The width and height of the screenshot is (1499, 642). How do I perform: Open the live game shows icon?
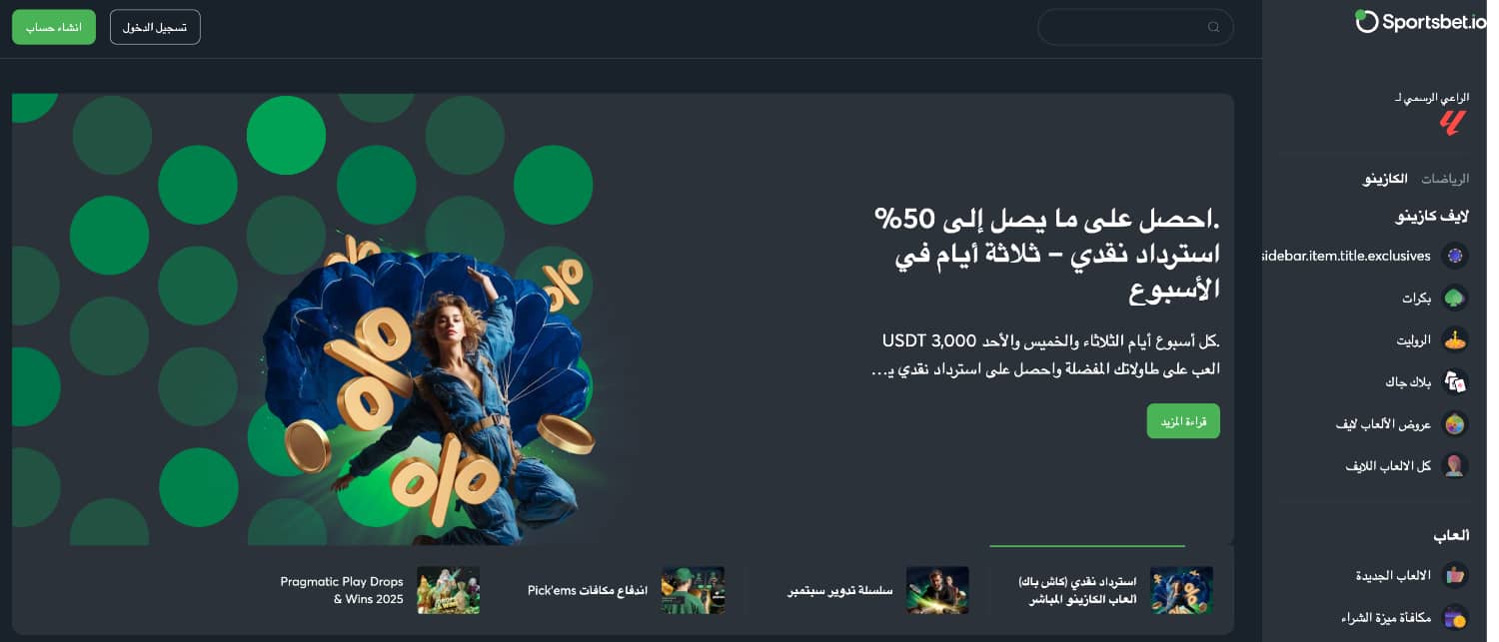1455,424
